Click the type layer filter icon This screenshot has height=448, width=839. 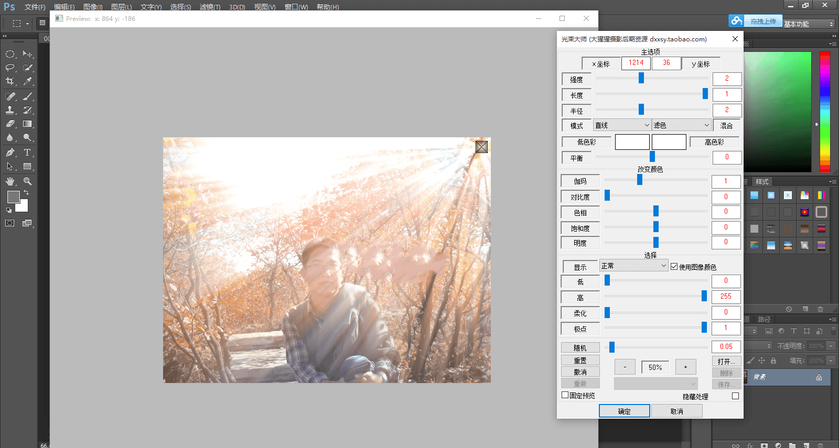[x=794, y=331]
